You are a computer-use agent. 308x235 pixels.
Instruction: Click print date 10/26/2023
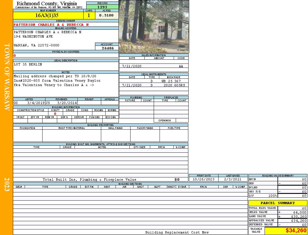click(x=204, y=179)
